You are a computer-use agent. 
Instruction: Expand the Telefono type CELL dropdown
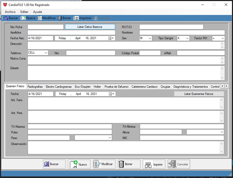[x=46, y=53]
